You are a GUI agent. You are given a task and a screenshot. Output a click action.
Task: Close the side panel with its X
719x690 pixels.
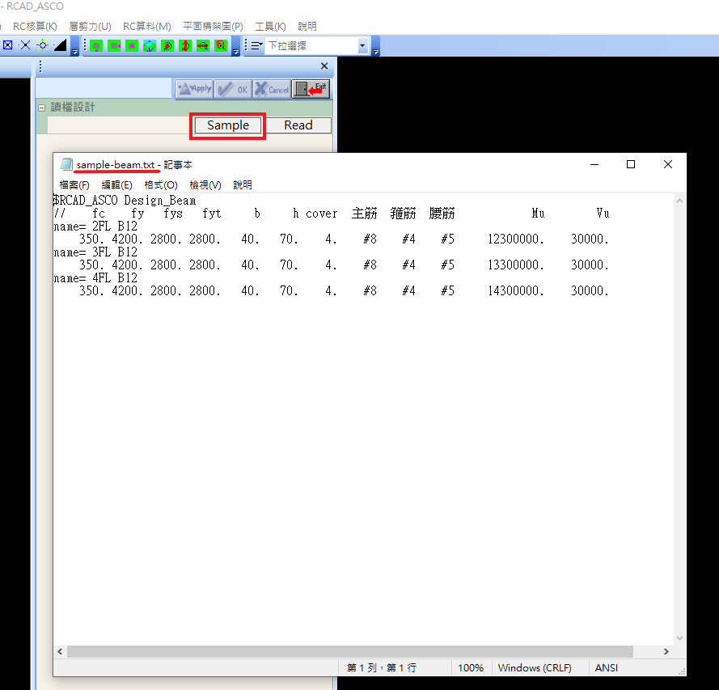click(324, 66)
